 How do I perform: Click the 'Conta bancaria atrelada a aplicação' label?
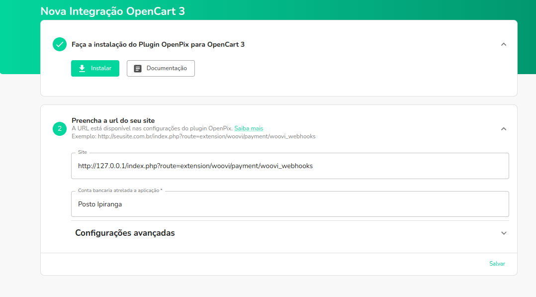[120, 191]
